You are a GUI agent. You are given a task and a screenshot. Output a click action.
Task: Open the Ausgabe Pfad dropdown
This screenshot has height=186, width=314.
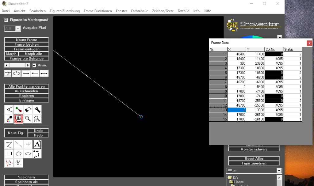18,28
